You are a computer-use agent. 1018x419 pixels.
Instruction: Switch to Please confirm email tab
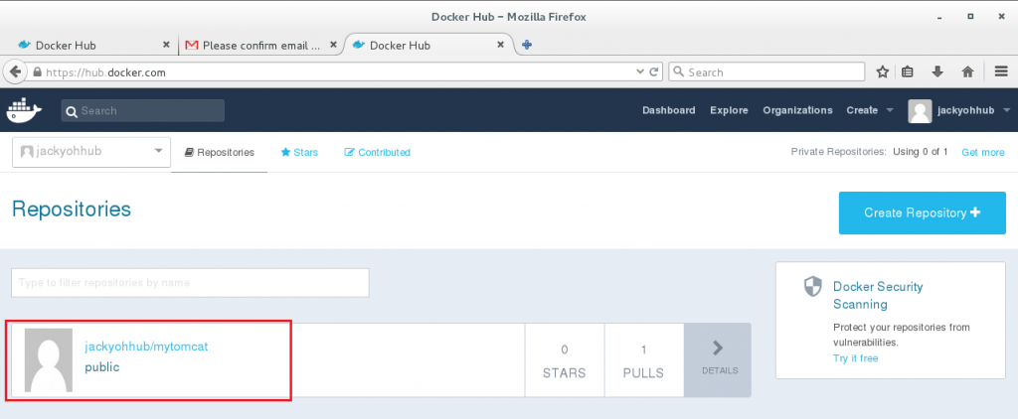[259, 46]
